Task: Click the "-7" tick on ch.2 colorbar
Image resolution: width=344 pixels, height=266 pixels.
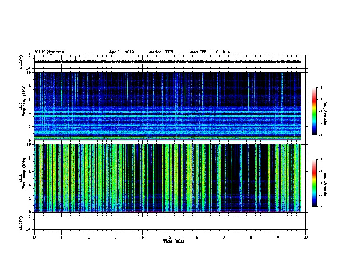Action: (x=321, y=207)
